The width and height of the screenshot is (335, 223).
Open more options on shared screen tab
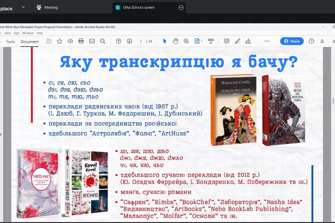tap(181, 7)
